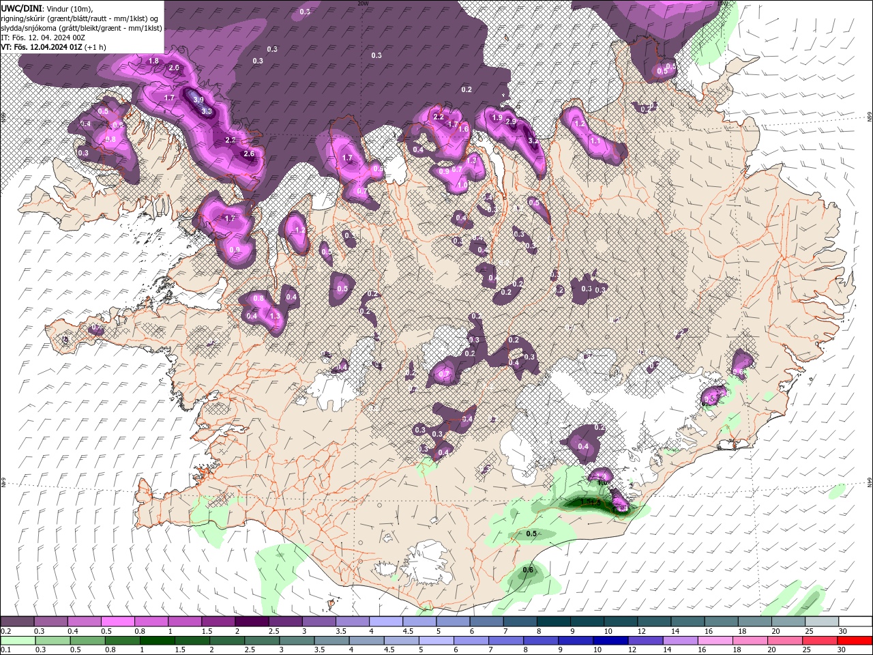Click the bright pink 0.5 swatch in snow scale
873x655 pixels.
[x=117, y=622]
